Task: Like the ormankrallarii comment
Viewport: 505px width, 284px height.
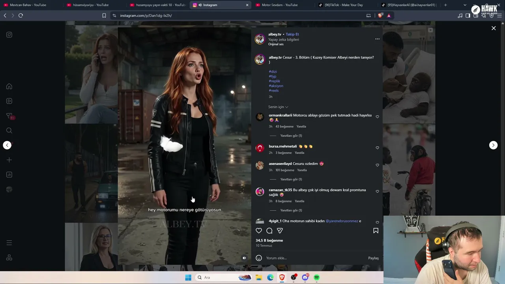Action: click(x=377, y=117)
